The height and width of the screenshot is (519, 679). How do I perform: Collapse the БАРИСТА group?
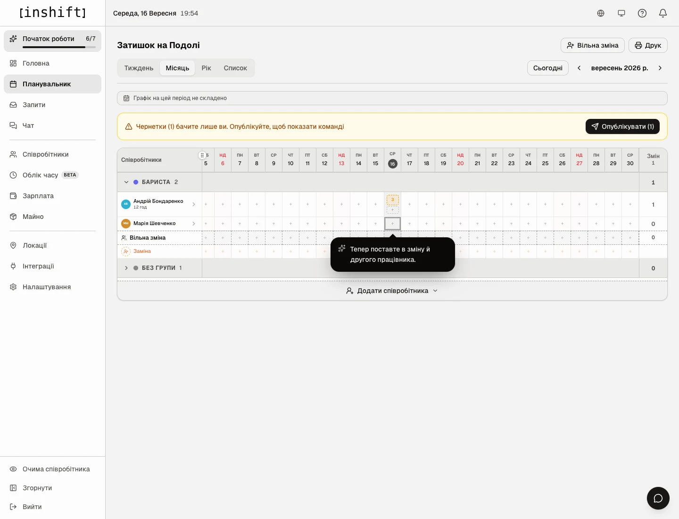(x=126, y=182)
